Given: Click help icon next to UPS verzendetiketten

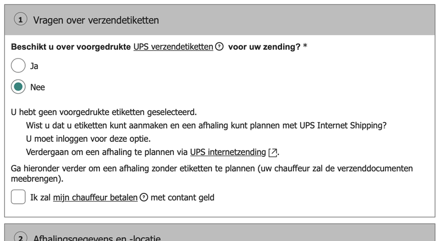Looking at the screenshot, I should [x=219, y=47].
